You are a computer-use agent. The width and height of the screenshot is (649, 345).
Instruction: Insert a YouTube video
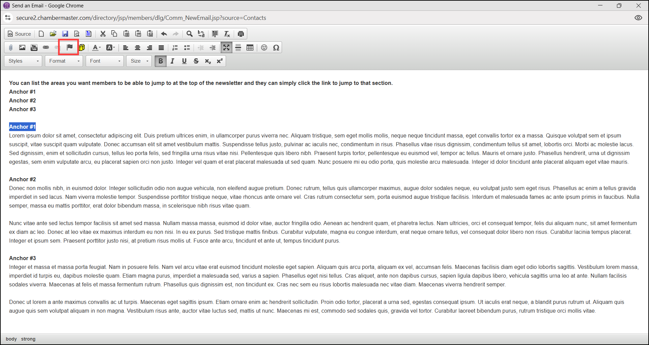click(34, 48)
